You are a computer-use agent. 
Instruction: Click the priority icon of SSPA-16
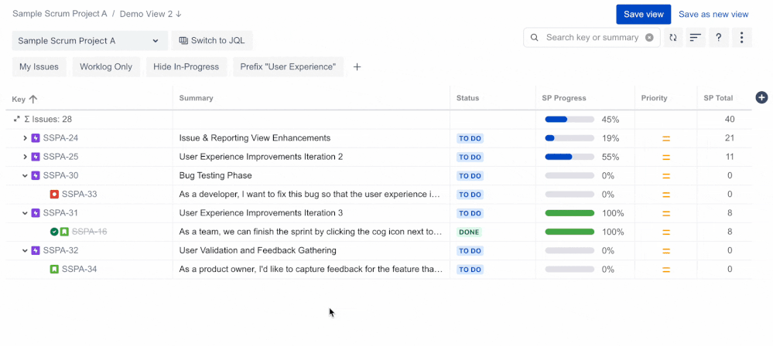tap(666, 232)
